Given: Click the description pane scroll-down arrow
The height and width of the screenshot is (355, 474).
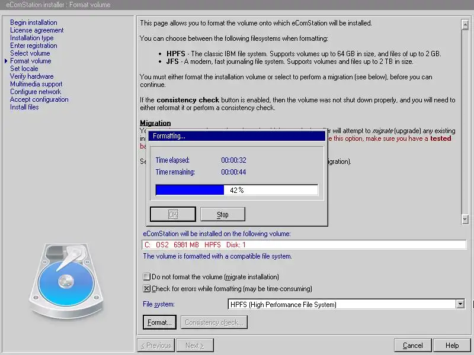Looking at the screenshot, I should 465,219.
